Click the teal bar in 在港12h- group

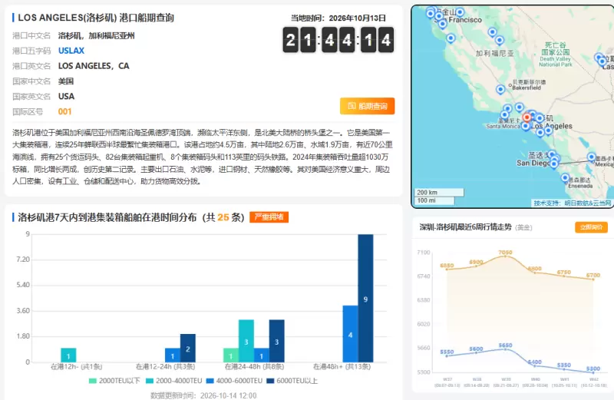click(x=68, y=355)
